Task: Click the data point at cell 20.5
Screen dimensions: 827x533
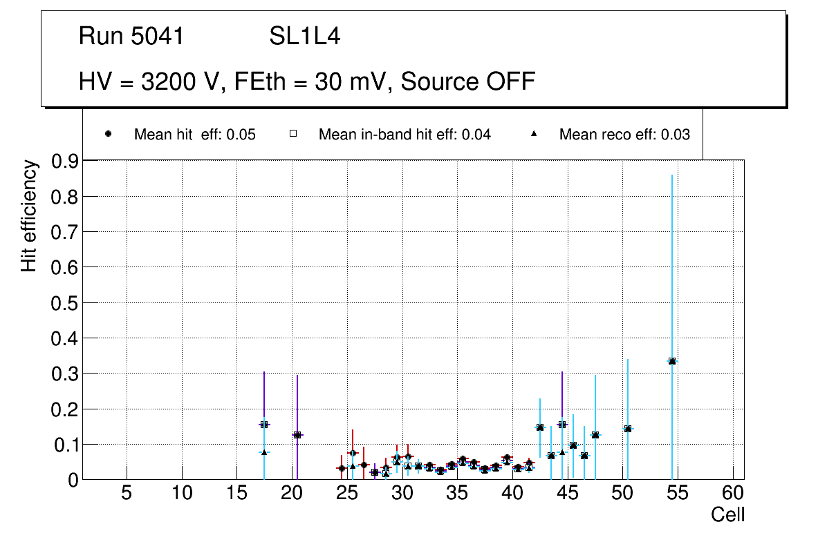Action: (x=297, y=435)
